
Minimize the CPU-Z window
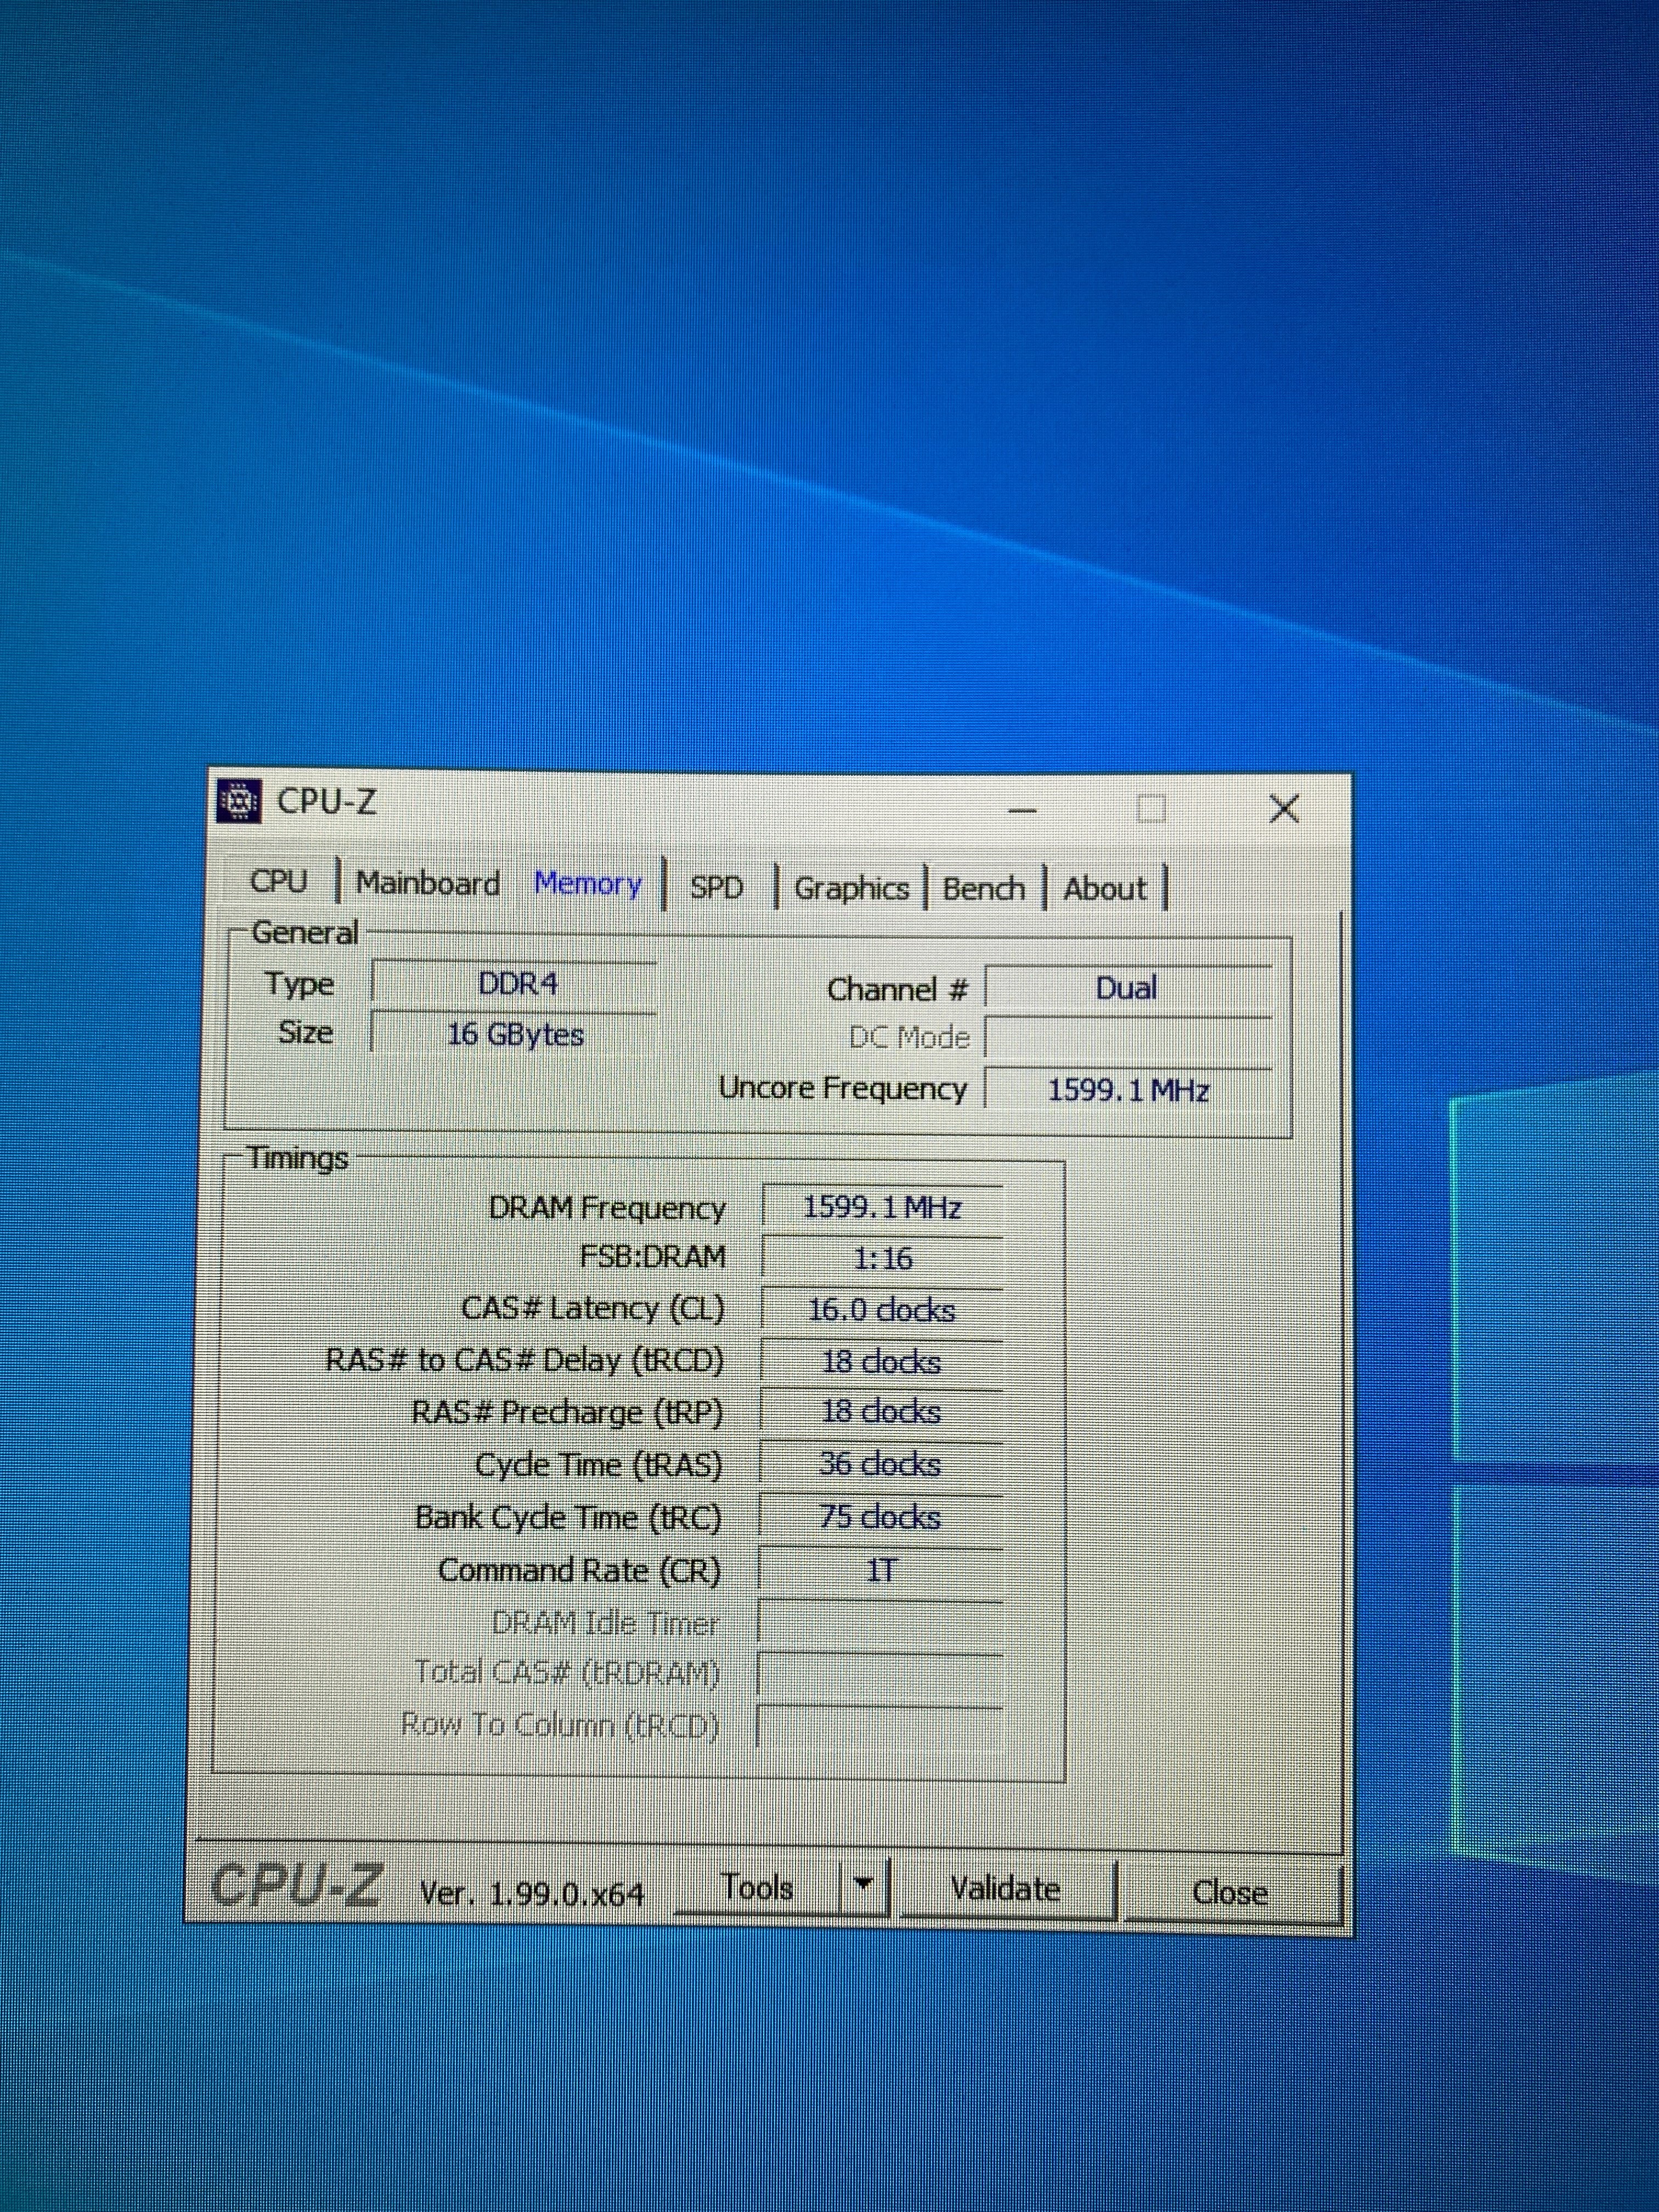1022,809
